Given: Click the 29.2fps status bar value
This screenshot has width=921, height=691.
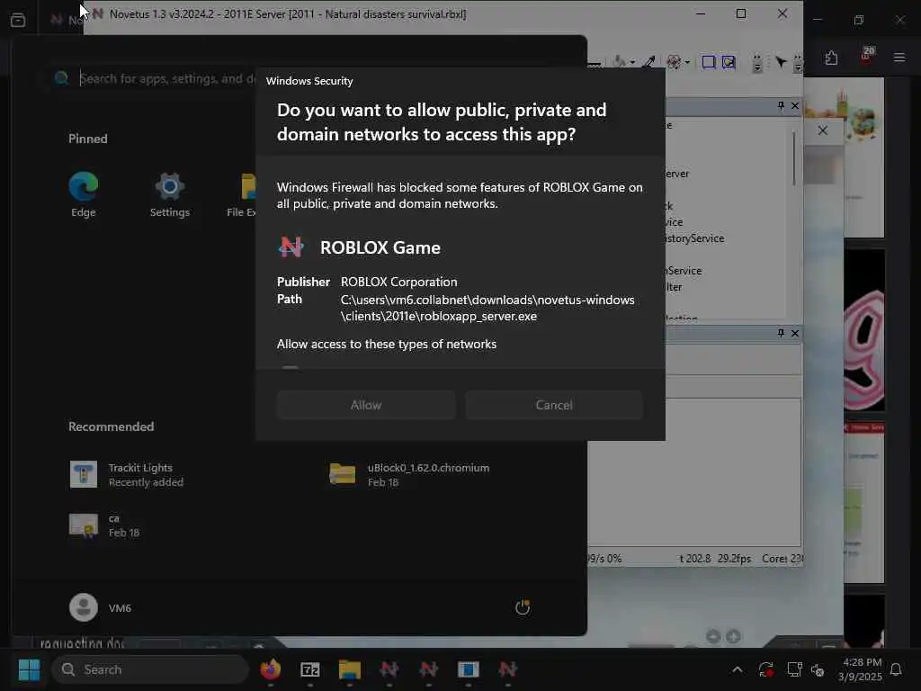Looking at the screenshot, I should (734, 558).
